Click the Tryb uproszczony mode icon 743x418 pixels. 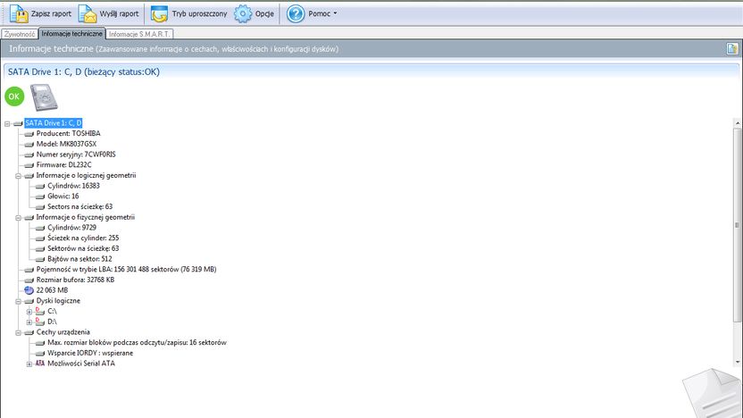click(159, 13)
